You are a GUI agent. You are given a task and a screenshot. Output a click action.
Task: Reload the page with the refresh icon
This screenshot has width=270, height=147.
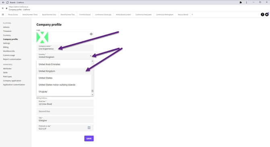(x=7, y=2)
